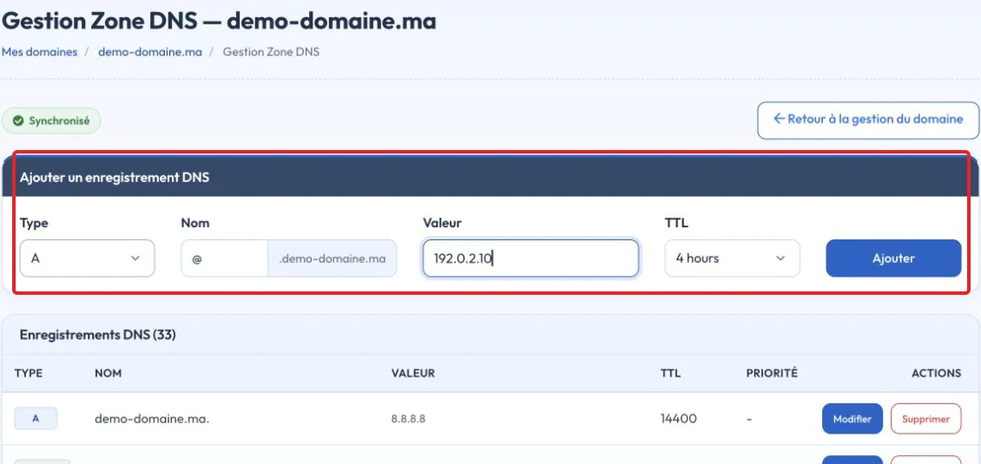The width and height of the screenshot is (981, 464).
Task: Click the record name demo-domaine.ma.
Action: (x=152, y=419)
